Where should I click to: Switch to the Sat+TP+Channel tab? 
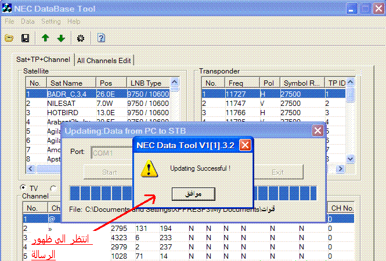(43, 60)
